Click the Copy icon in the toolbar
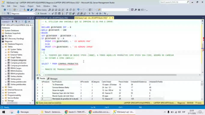 pos(70,10)
